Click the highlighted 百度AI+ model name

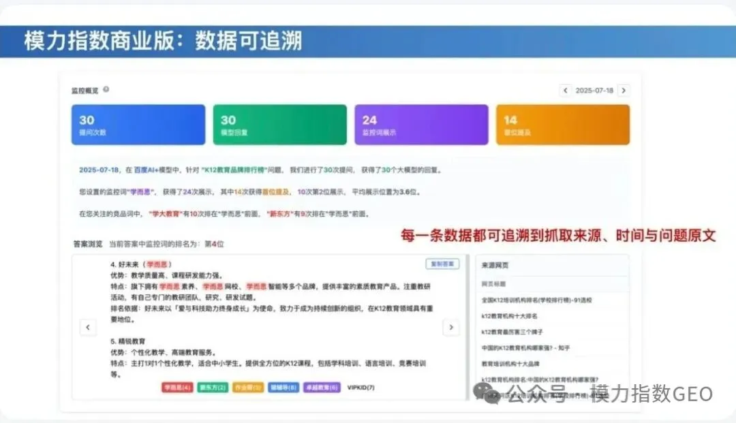(x=147, y=170)
